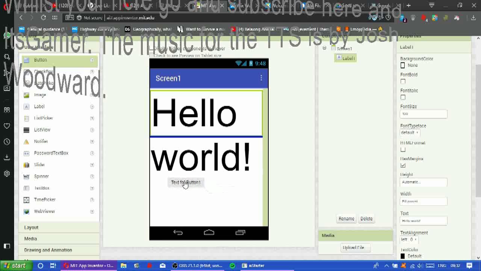481x271 pixels.
Task: Open the Screen1 overflow menu dots
Action: point(261,78)
